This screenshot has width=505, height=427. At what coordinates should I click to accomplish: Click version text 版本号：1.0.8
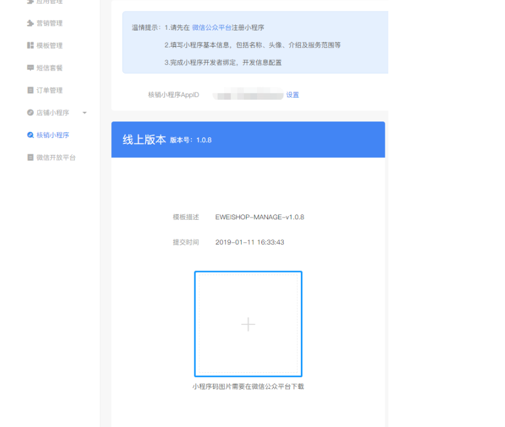(191, 140)
